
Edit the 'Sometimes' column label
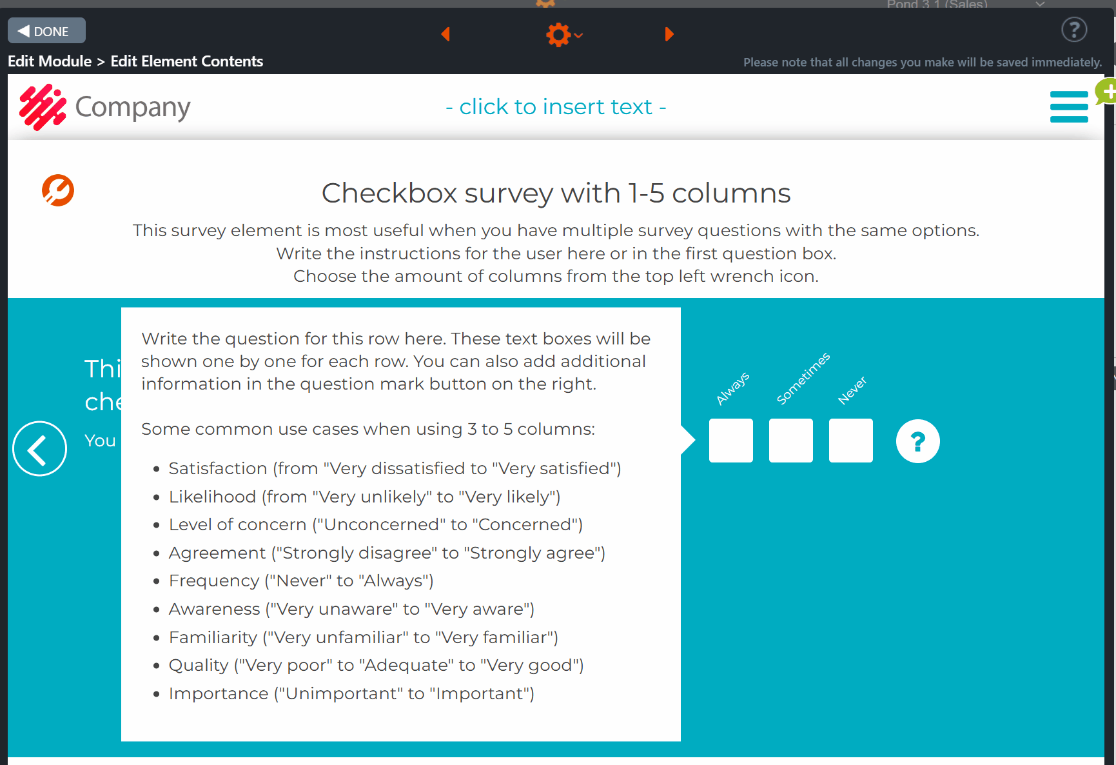(x=803, y=379)
